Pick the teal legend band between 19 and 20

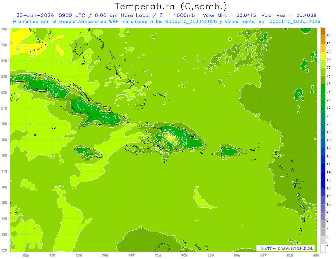point(323,128)
